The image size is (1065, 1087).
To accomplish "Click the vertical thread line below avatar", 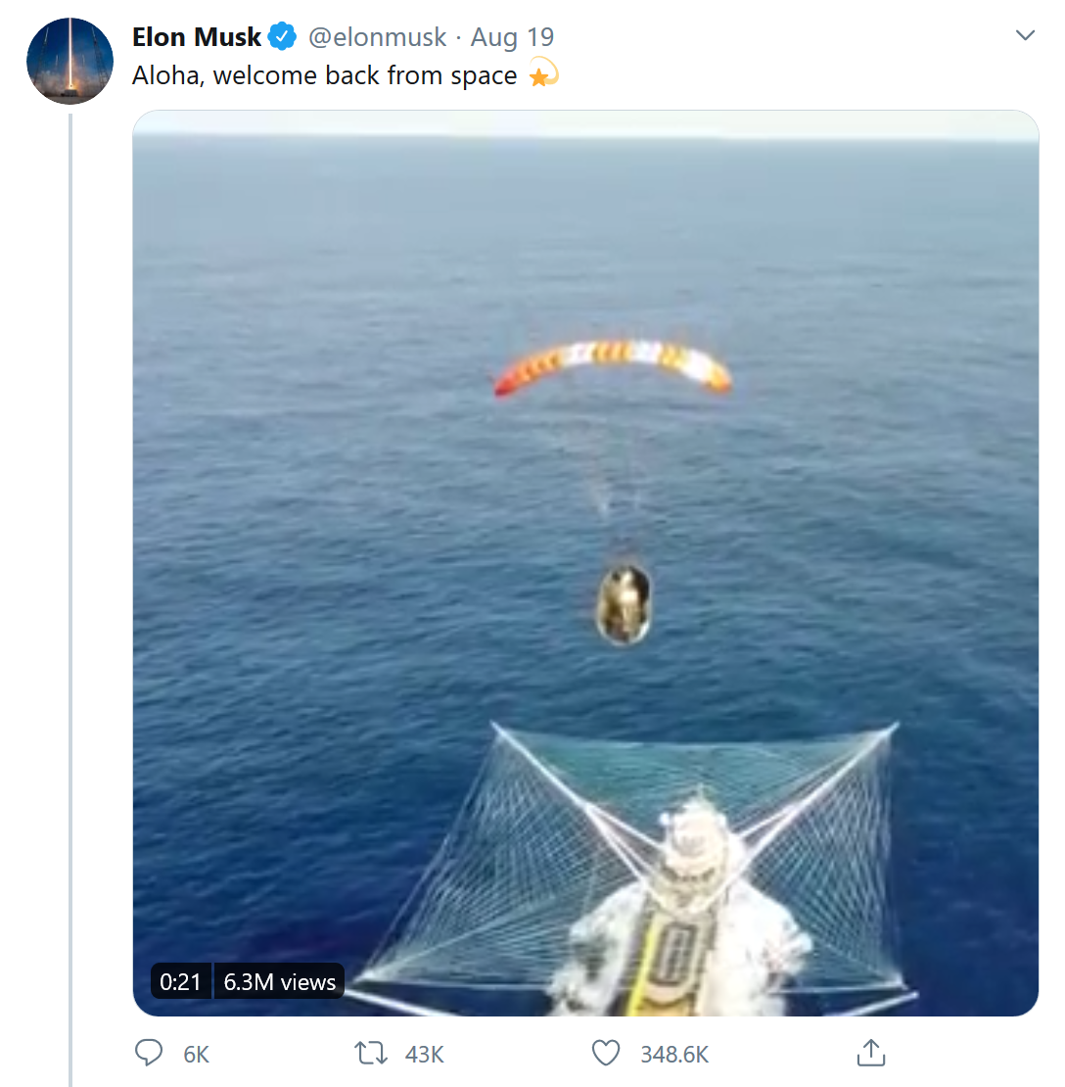I will [x=70, y=588].
